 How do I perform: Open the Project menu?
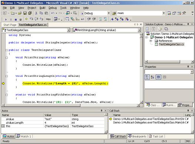[x=32, y=8]
